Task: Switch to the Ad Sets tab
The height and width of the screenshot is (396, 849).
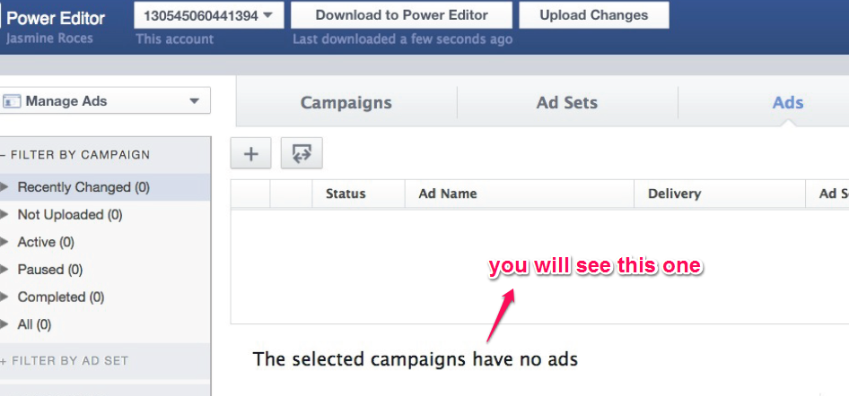Action: pyautogui.click(x=567, y=103)
